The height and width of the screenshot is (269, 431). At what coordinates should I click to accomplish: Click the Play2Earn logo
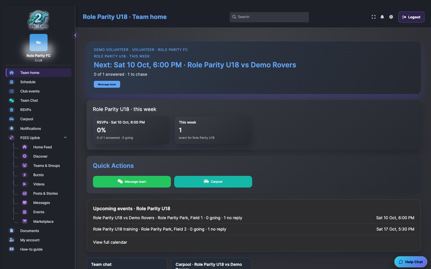point(39,19)
